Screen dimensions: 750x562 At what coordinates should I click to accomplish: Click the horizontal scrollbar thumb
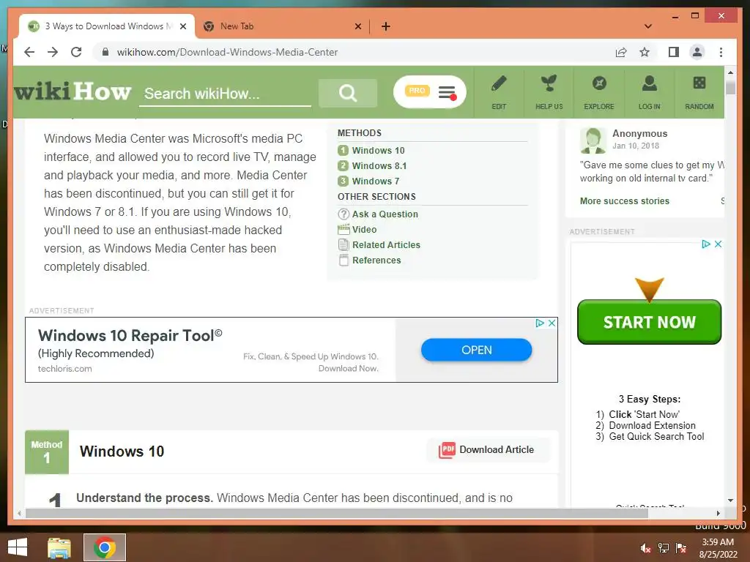point(337,513)
